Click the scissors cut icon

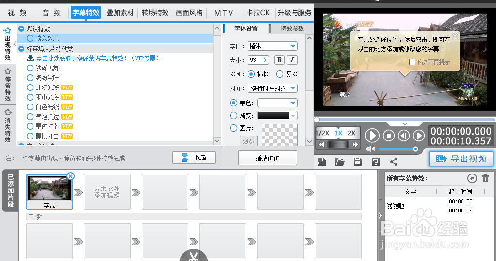click(194, 255)
